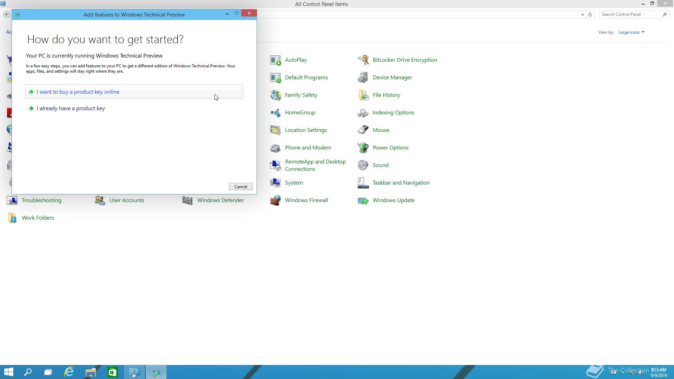Switch to Control Panel taskbar button

(134, 372)
